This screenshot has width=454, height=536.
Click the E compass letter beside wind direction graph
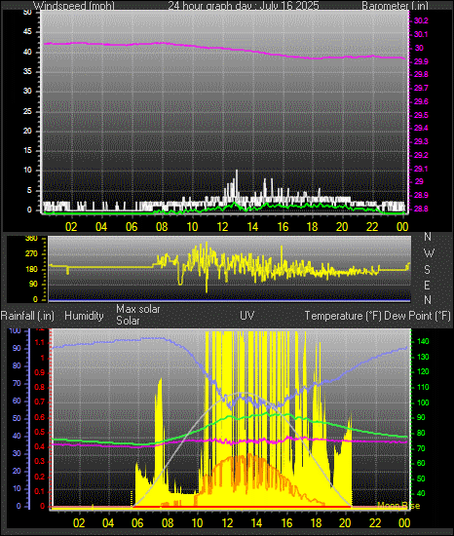[427, 286]
